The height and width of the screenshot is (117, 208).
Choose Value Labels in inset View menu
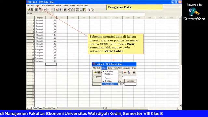[110, 84]
